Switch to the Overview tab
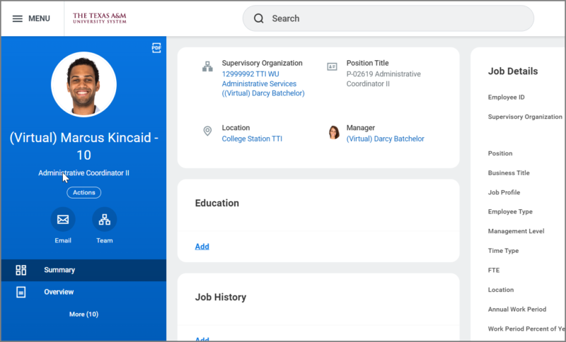Viewport: 566px width, 342px height. click(59, 292)
